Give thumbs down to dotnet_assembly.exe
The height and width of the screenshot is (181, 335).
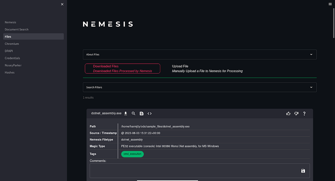296,114
